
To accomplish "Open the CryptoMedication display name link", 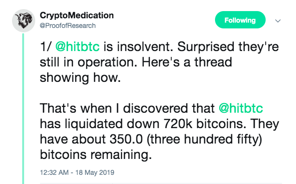I will coord(77,15).
